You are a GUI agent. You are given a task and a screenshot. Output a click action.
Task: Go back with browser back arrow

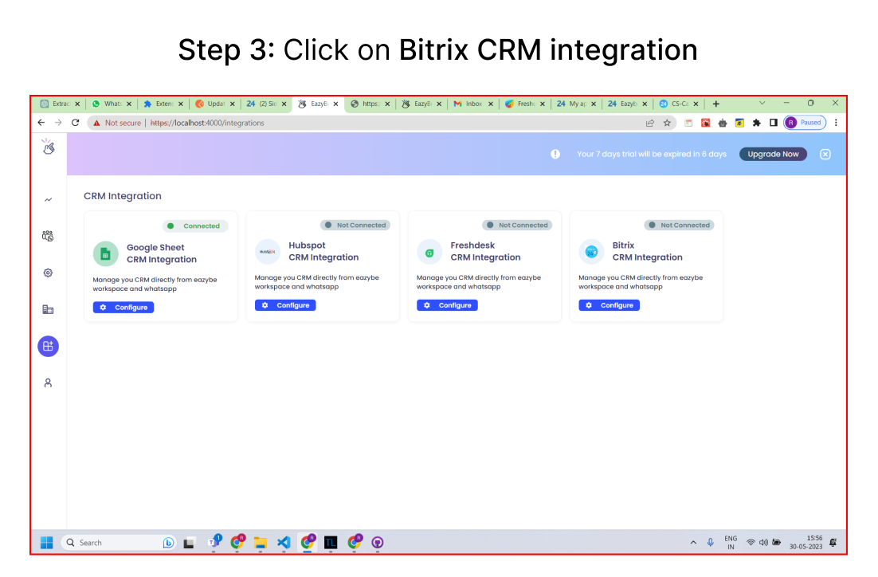pyautogui.click(x=41, y=123)
